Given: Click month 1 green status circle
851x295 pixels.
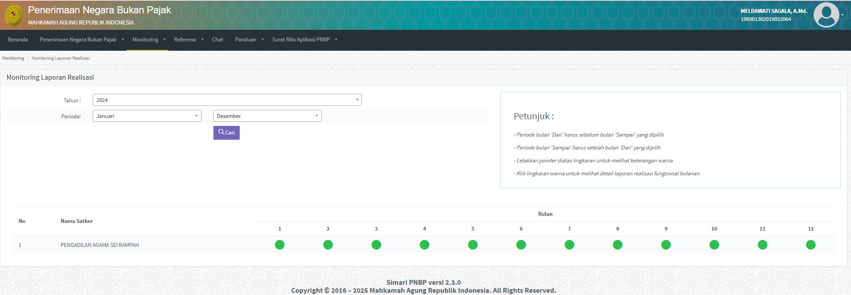Looking at the screenshot, I should pos(280,245).
